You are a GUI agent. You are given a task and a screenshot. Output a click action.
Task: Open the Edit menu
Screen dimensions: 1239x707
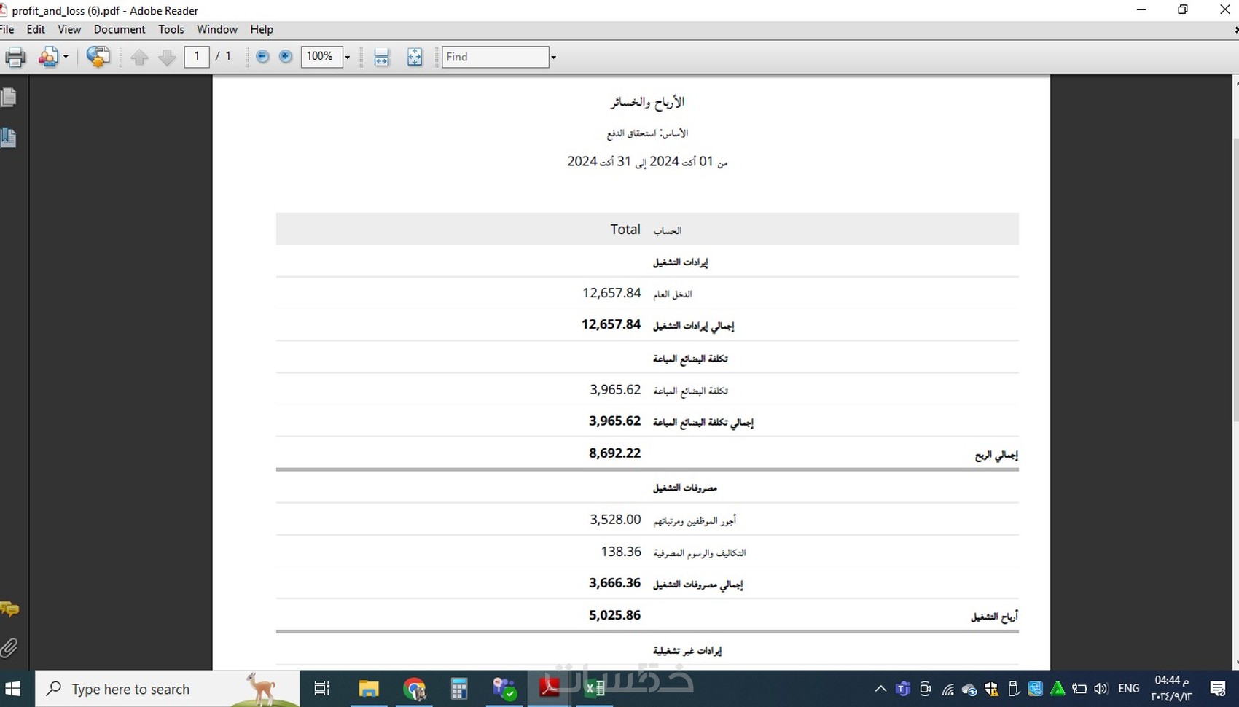point(36,29)
